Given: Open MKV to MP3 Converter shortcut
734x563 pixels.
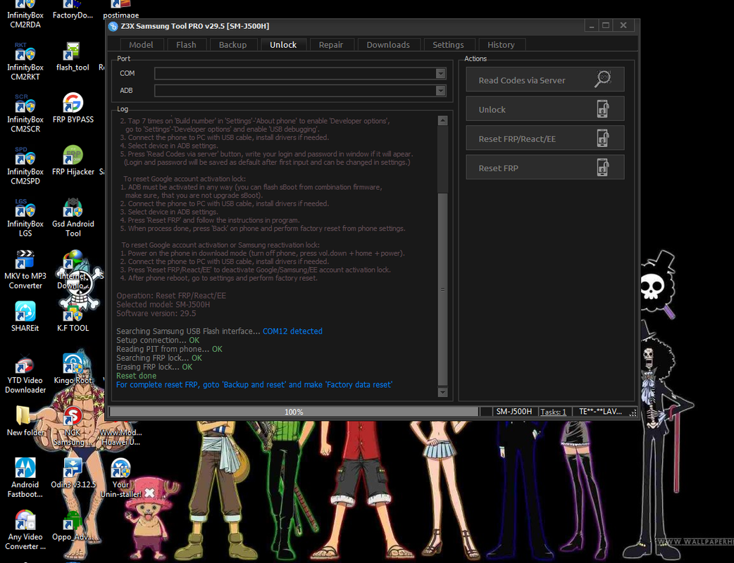Looking at the screenshot, I should (x=25, y=270).
